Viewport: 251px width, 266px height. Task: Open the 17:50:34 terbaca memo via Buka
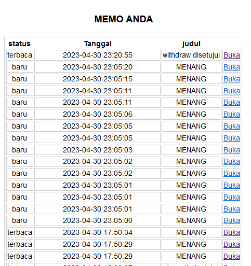(232, 232)
